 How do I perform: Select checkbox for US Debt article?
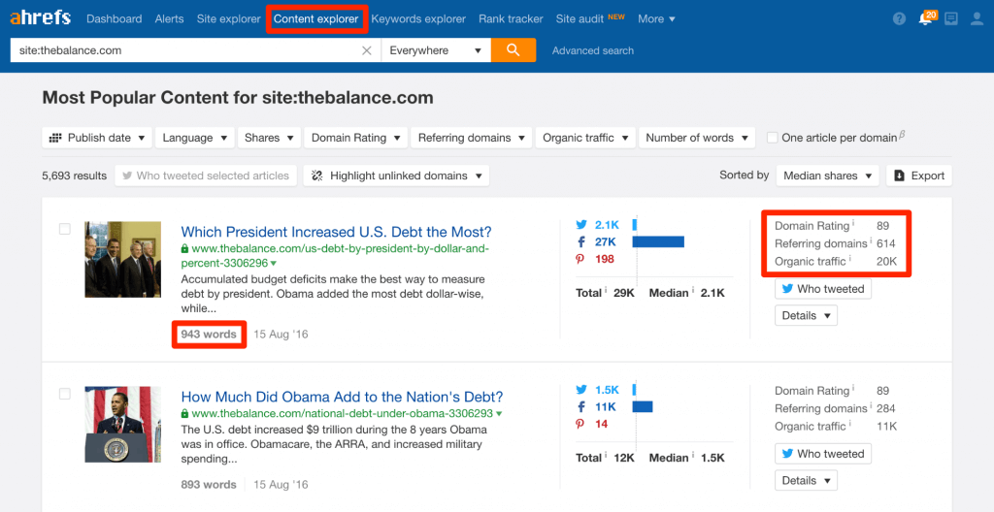[65, 229]
